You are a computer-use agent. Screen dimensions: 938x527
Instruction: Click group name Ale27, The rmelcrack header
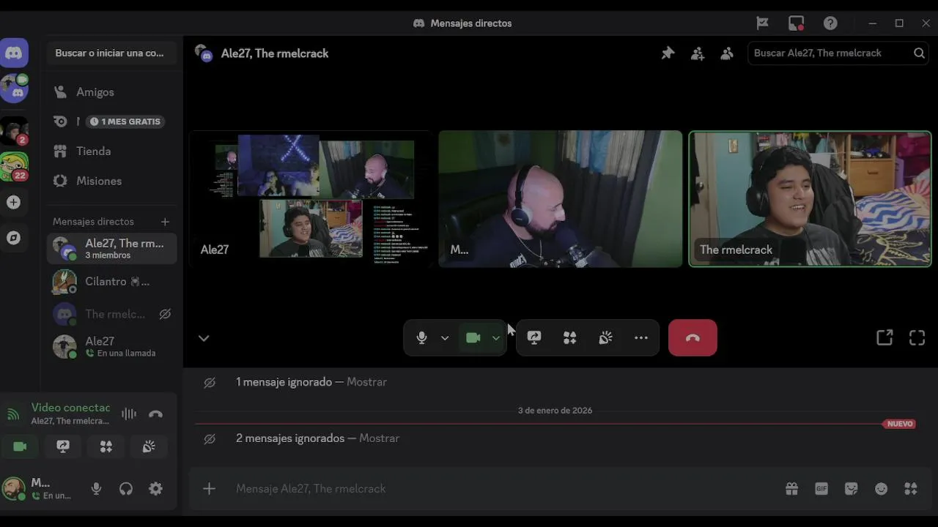pyautogui.click(x=275, y=53)
